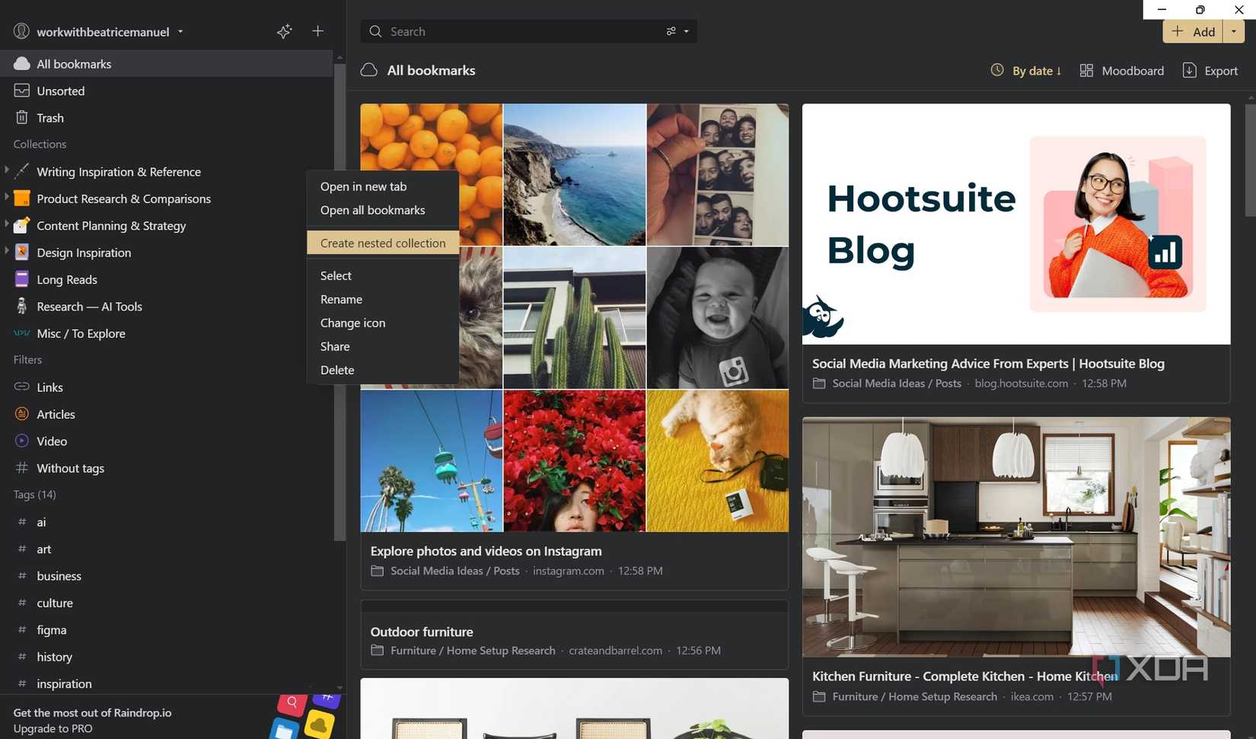Open the Trash from the sidebar
The image size is (1256, 739).
point(50,118)
